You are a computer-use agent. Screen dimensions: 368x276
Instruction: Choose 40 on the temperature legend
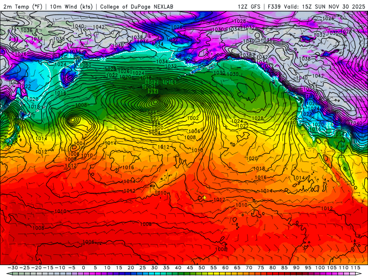pos(178,268)
